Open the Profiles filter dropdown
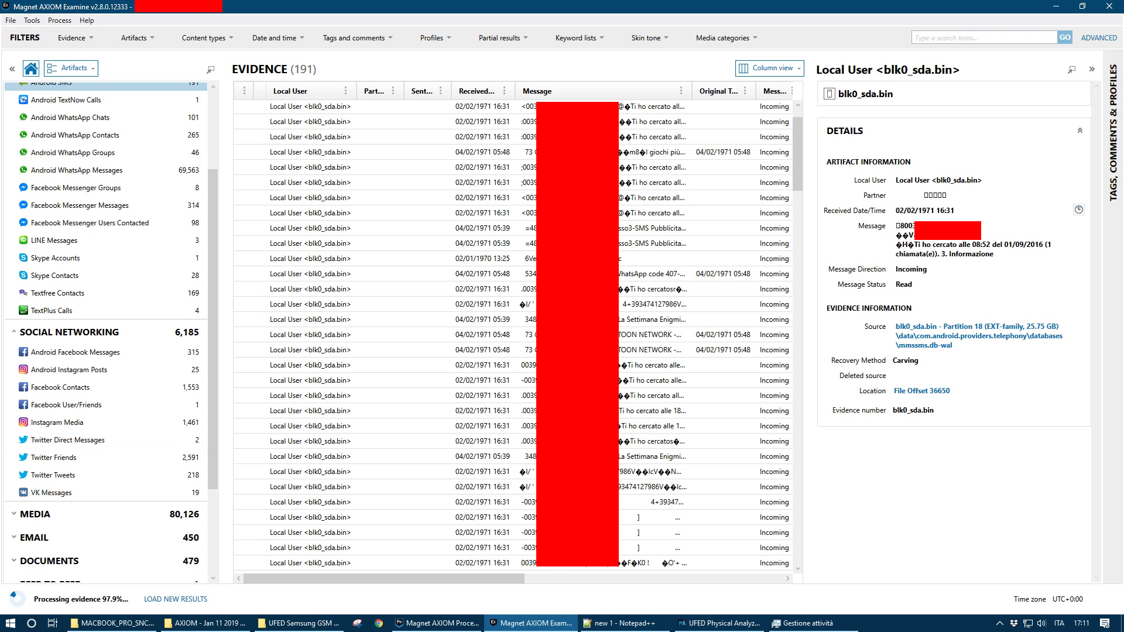This screenshot has height=632, width=1124. pyautogui.click(x=436, y=37)
